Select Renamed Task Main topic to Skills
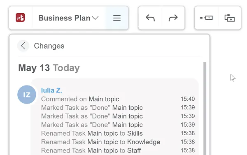 [x=118, y=133]
